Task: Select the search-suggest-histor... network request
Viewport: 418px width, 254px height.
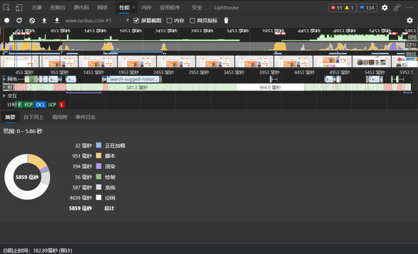Action: pos(134,79)
